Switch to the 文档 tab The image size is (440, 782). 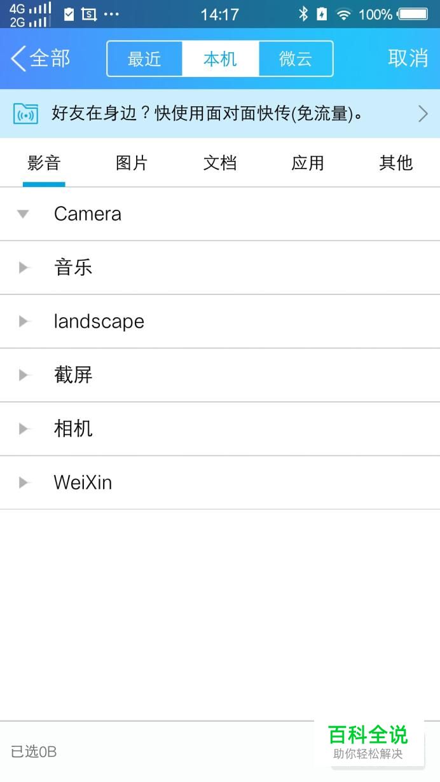(x=220, y=163)
